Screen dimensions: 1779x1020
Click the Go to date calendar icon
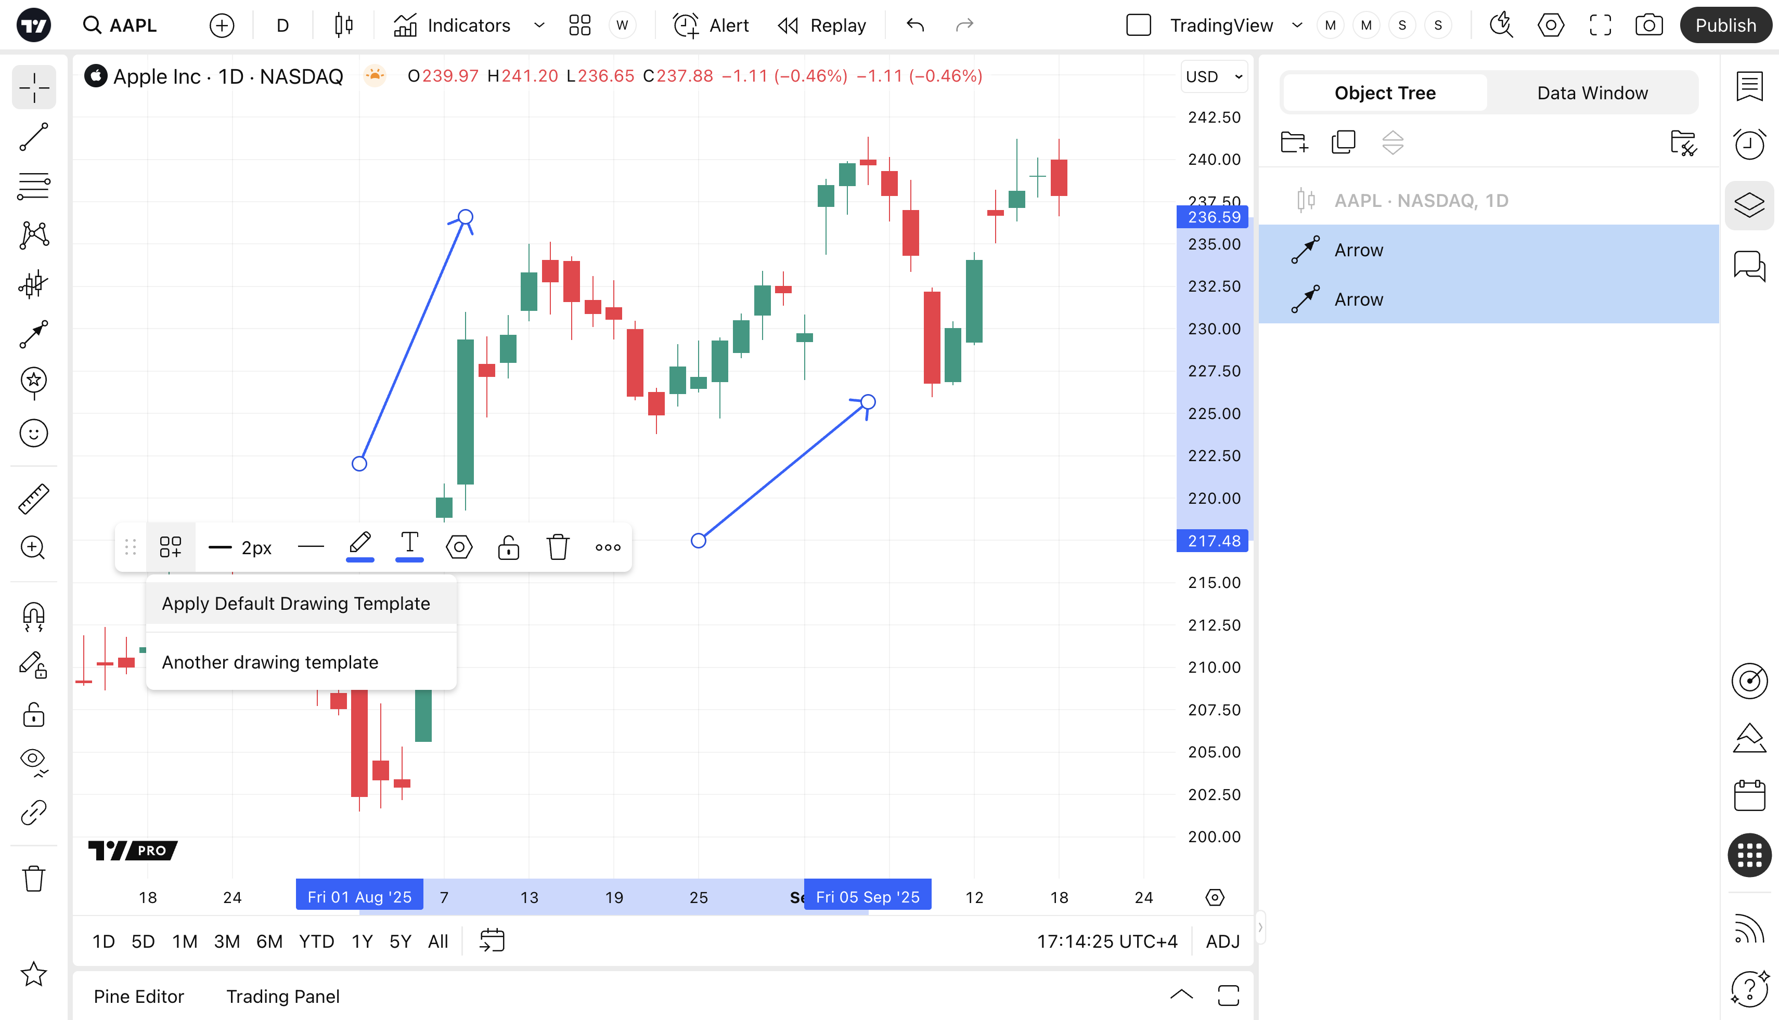pos(492,941)
